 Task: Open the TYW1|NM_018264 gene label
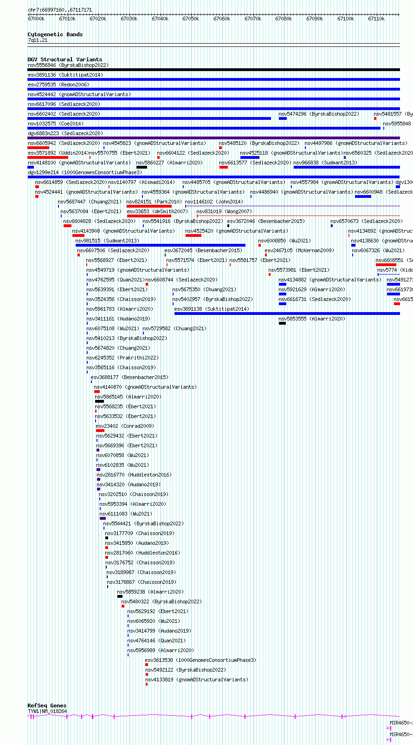point(47,711)
